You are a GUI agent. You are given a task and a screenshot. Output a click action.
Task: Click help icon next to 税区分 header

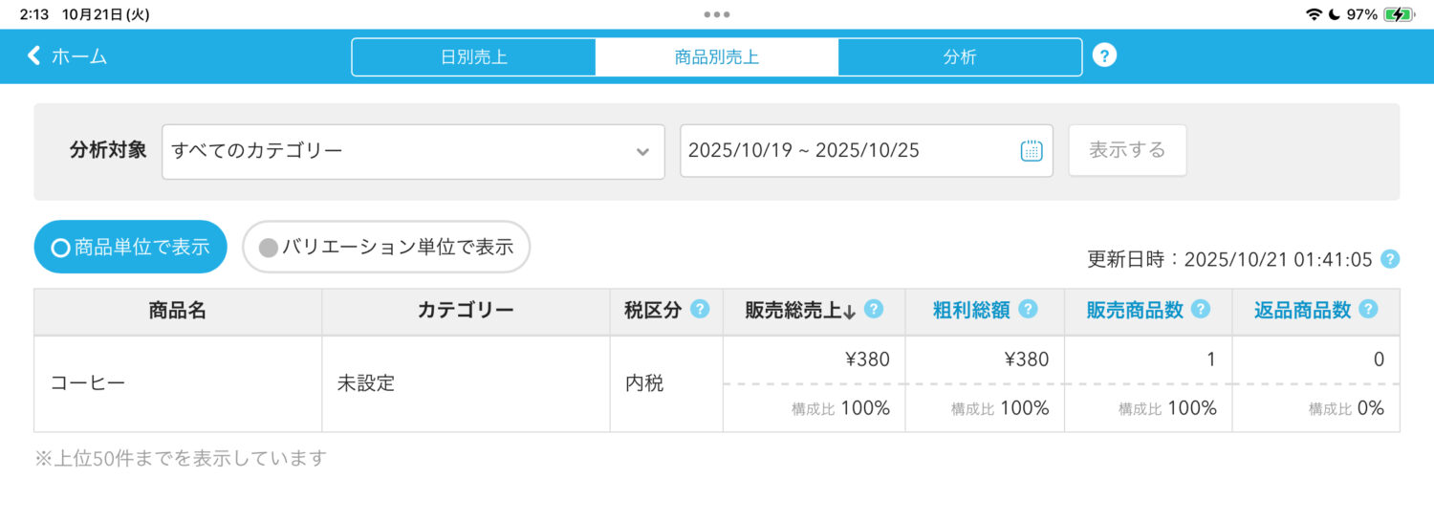click(x=700, y=309)
